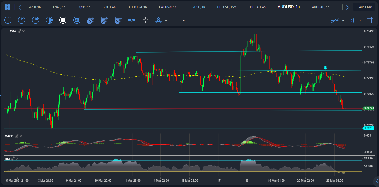
Task: Click the EMA indicator label
Action: pyautogui.click(x=13, y=31)
